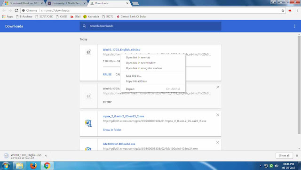Close the Download Windows 10 tab
Image resolution: width=301 pixels, height=170 pixels.
tap(42, 3)
